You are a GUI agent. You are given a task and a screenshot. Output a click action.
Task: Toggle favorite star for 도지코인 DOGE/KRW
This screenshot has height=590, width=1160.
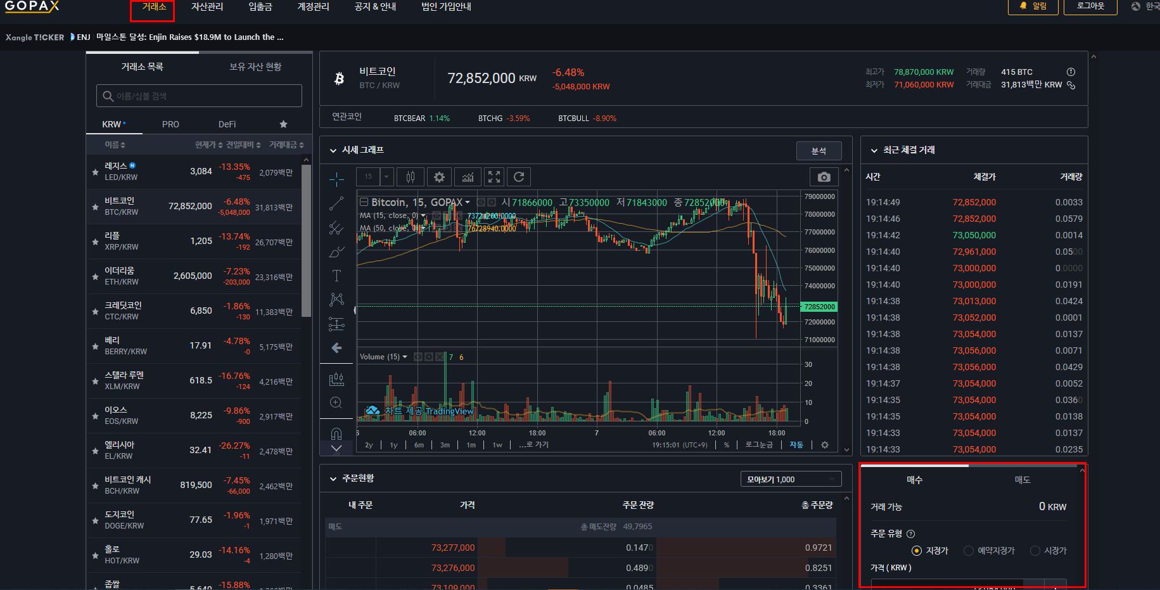(95, 520)
